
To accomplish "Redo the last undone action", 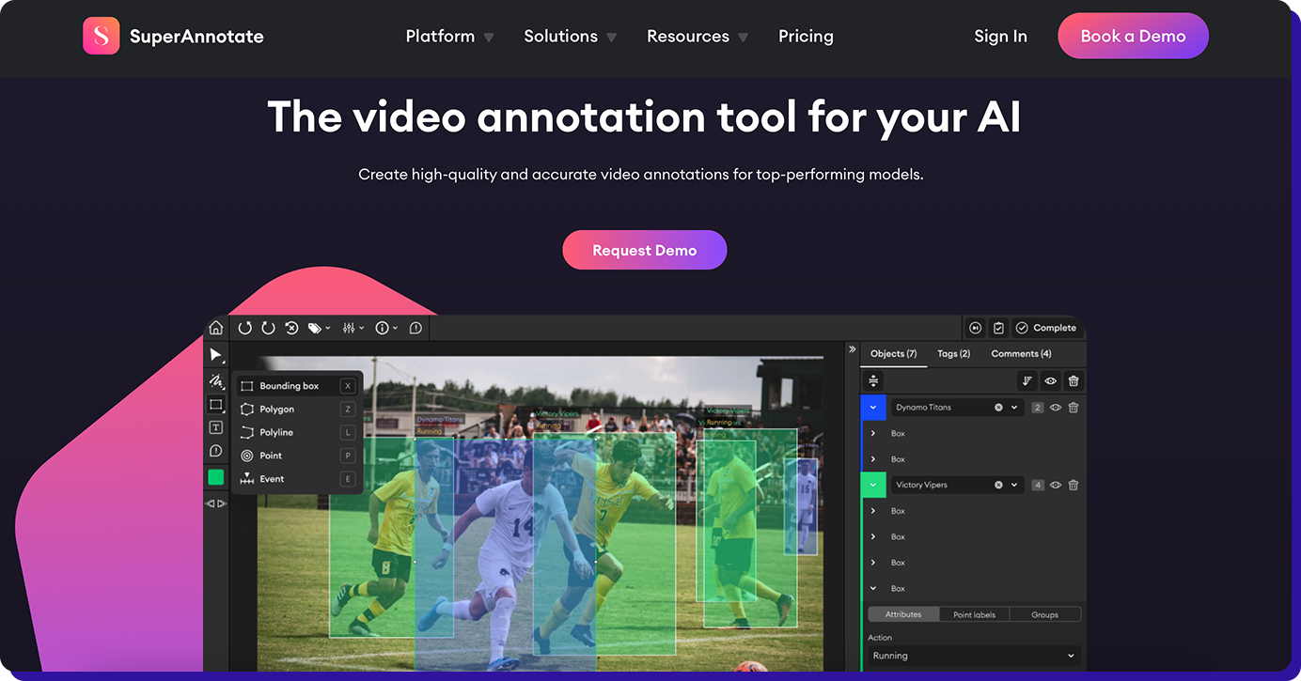I will pos(267,328).
